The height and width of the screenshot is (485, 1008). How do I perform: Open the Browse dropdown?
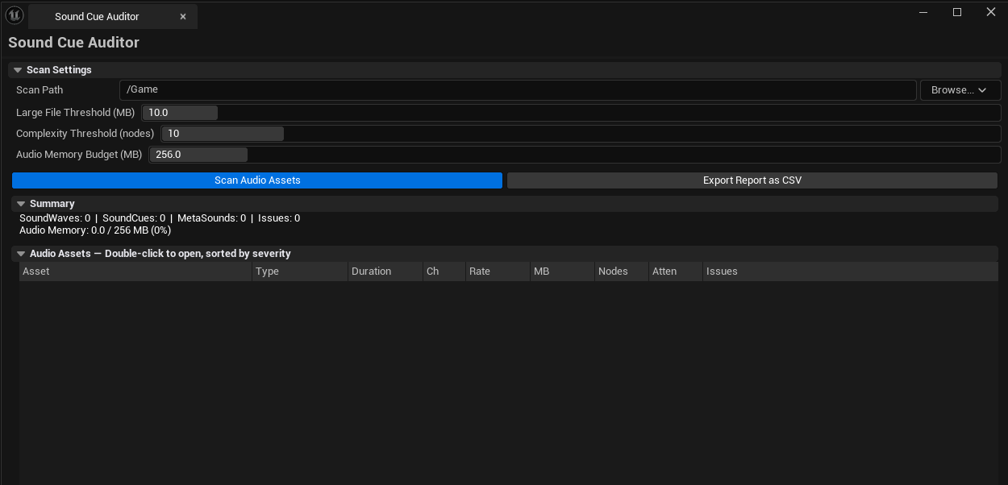click(x=960, y=90)
